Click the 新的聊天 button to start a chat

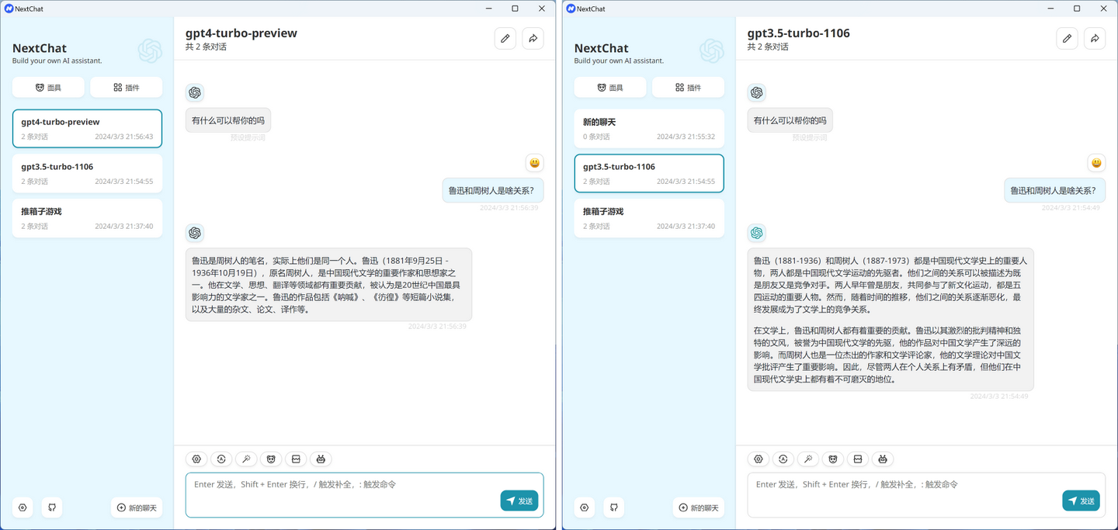[x=137, y=507]
